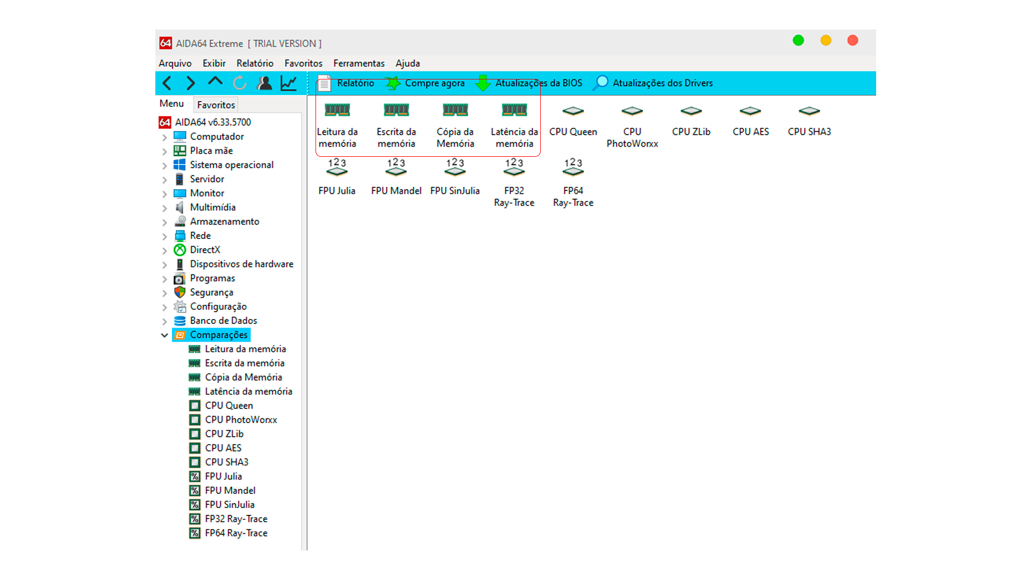Open the Arquivo menu

[175, 63]
